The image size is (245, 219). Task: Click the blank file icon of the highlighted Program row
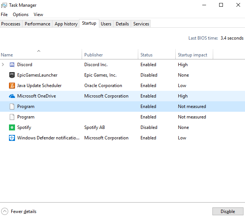[12, 107]
